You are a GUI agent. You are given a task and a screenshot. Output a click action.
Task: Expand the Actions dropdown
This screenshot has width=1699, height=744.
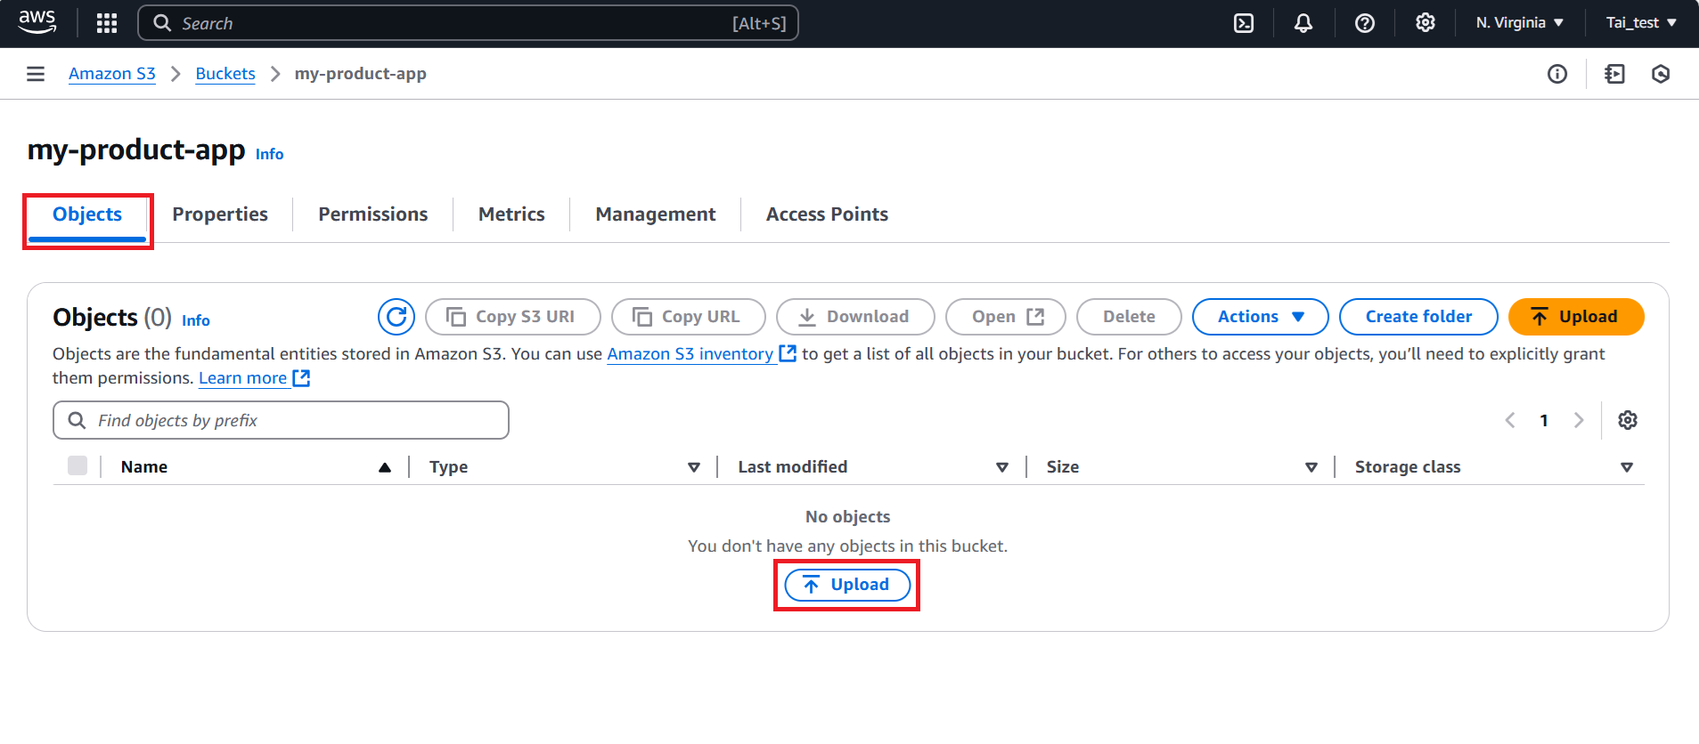[1261, 317]
